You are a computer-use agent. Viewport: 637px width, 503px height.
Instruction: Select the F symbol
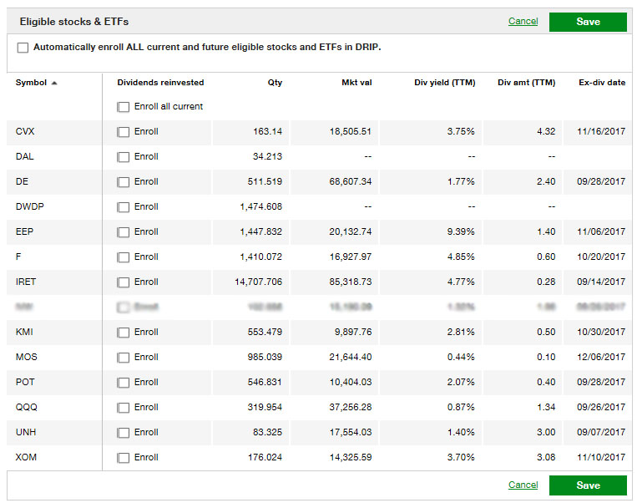coord(18,257)
